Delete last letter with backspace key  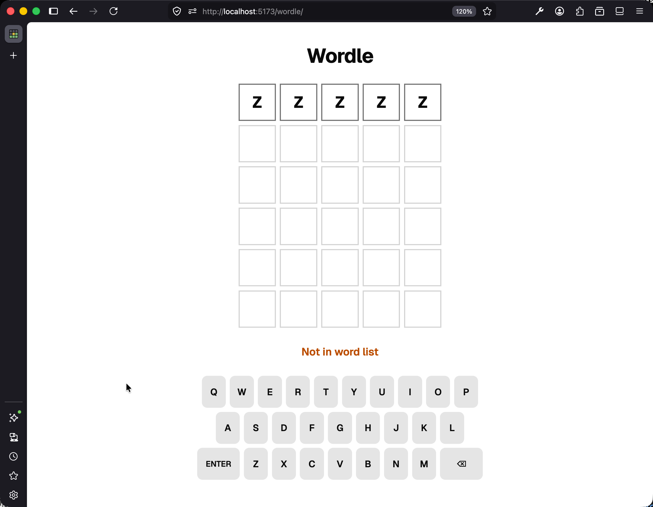(x=461, y=464)
